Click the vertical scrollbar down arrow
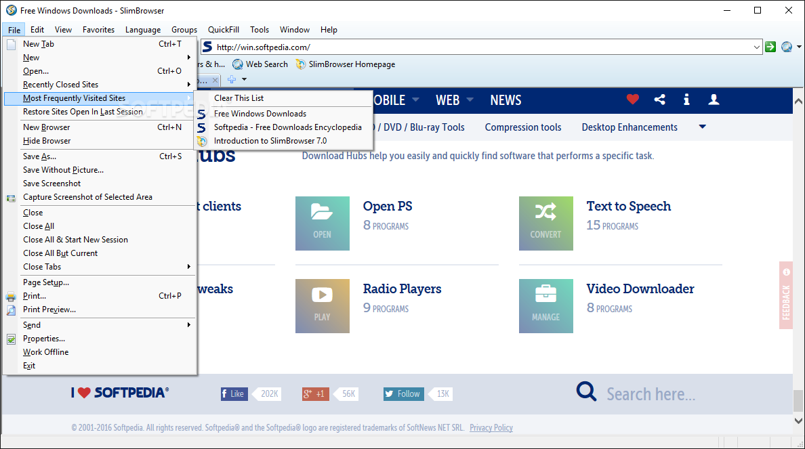Viewport: 805px width, 449px height. click(x=798, y=421)
